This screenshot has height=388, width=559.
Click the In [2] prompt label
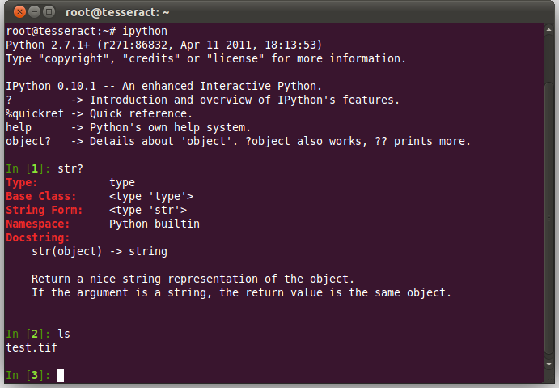(28, 334)
